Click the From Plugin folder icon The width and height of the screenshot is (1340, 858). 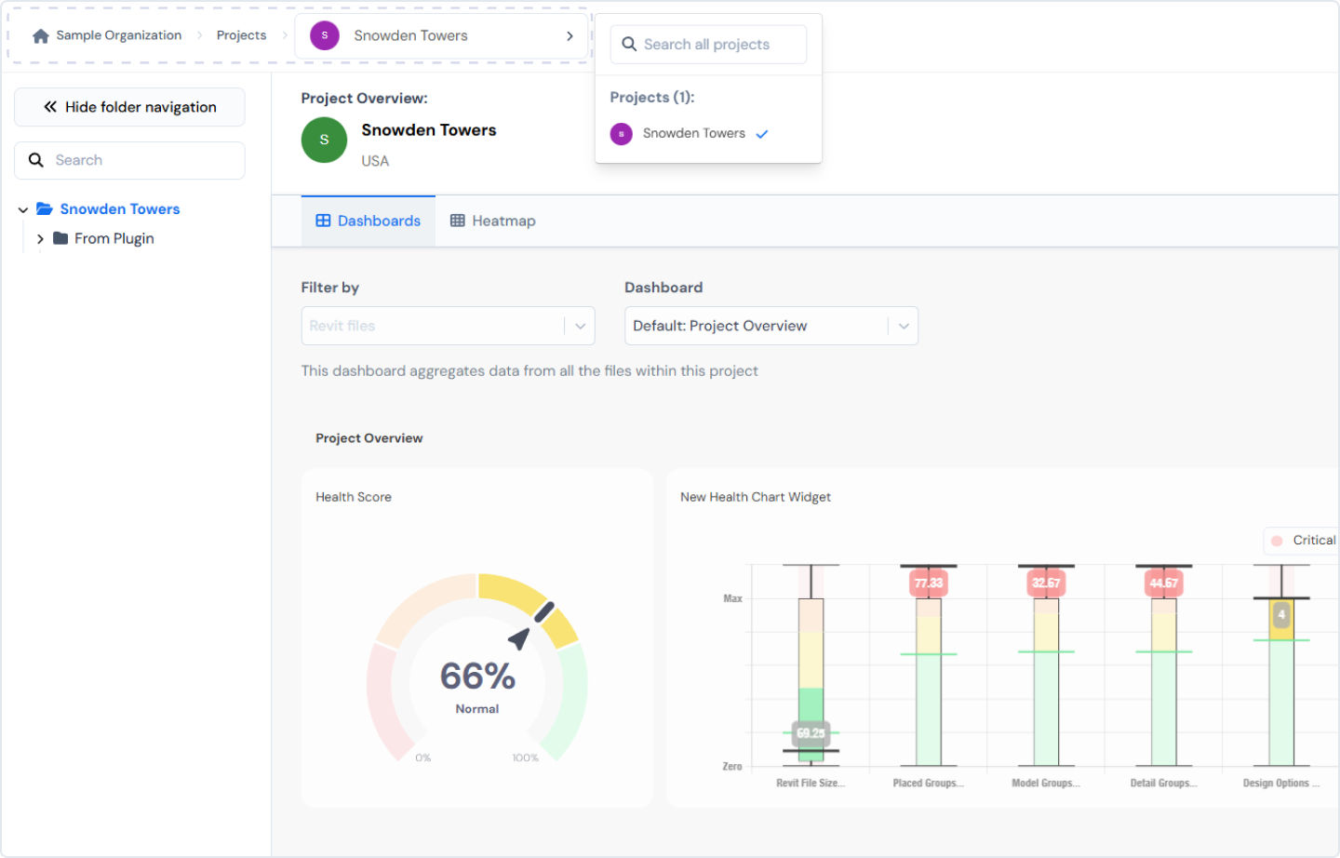[x=60, y=238]
